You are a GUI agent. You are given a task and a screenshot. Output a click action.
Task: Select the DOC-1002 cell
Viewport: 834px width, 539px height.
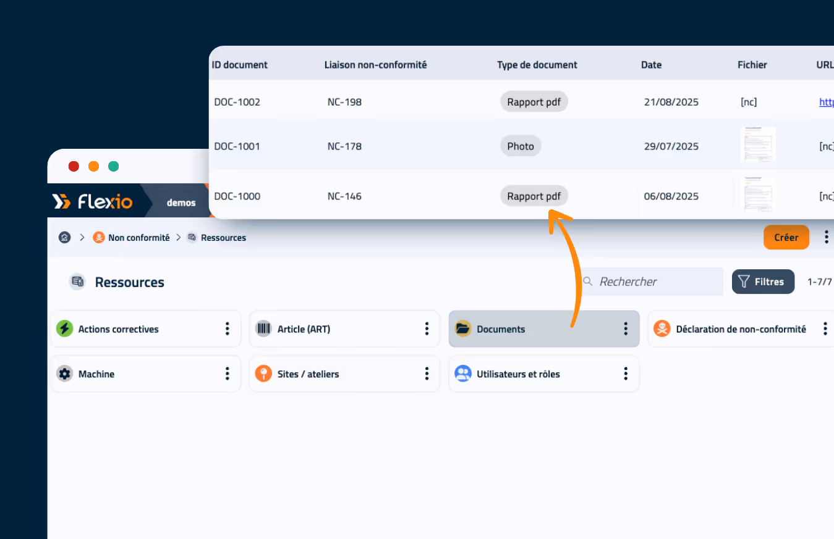[x=237, y=102]
